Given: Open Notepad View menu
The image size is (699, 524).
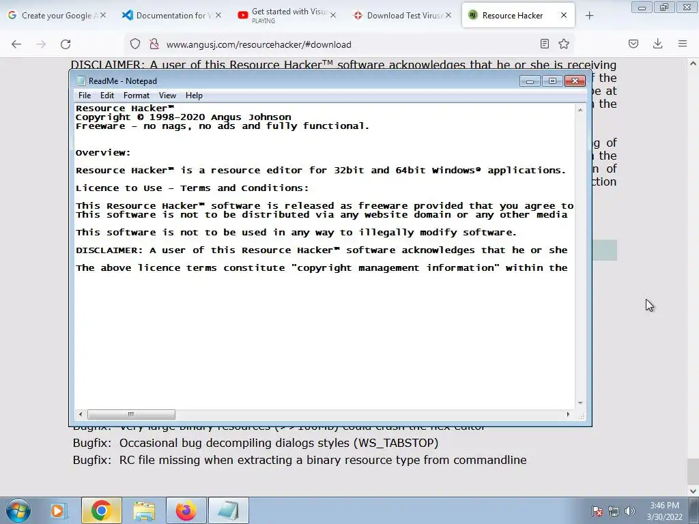Looking at the screenshot, I should 168,96.
